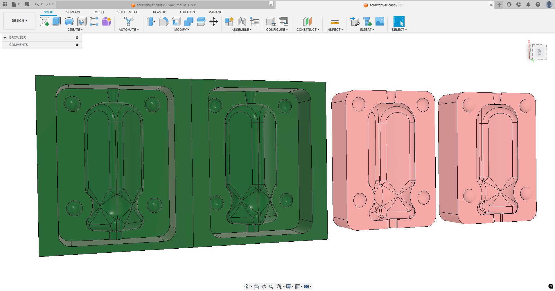Select the Joint tool
The height and width of the screenshot is (291, 555).
pyautogui.click(x=242, y=21)
